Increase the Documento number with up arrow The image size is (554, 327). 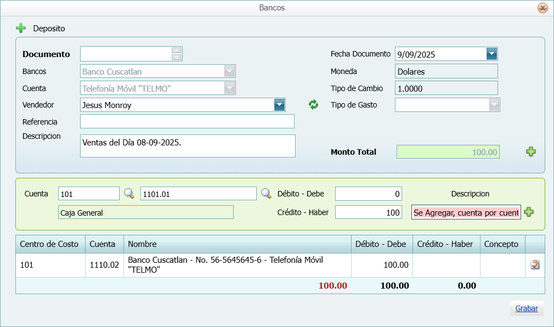(x=177, y=50)
